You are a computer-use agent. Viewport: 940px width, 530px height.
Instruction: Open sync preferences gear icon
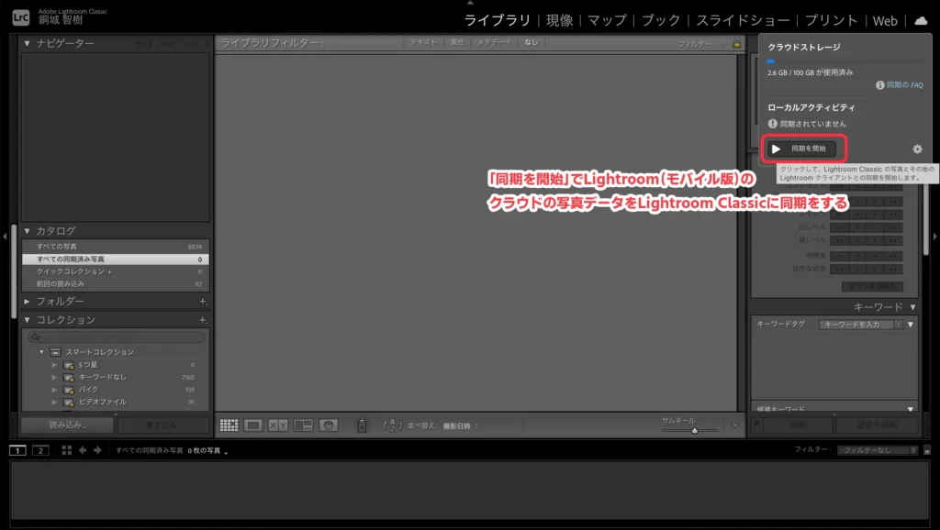917,149
